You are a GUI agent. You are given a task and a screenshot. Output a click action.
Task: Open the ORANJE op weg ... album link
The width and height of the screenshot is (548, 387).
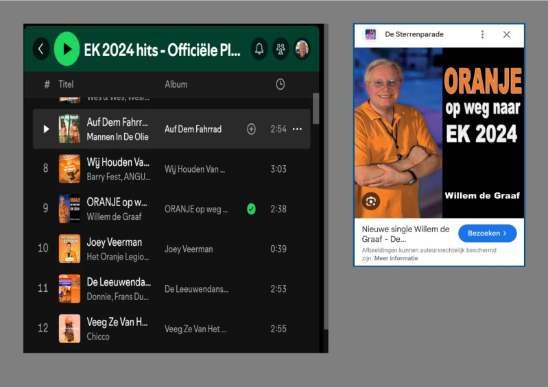coord(196,209)
